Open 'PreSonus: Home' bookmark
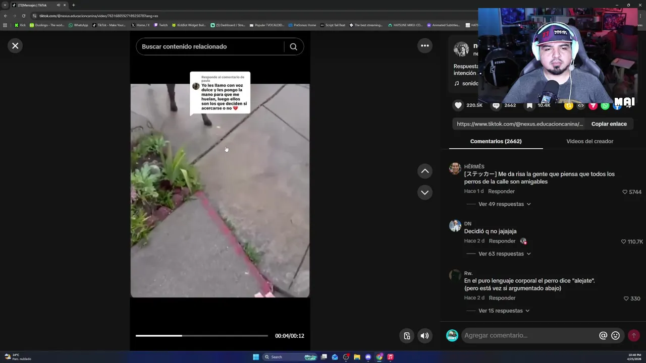646x363 pixels. point(302,25)
